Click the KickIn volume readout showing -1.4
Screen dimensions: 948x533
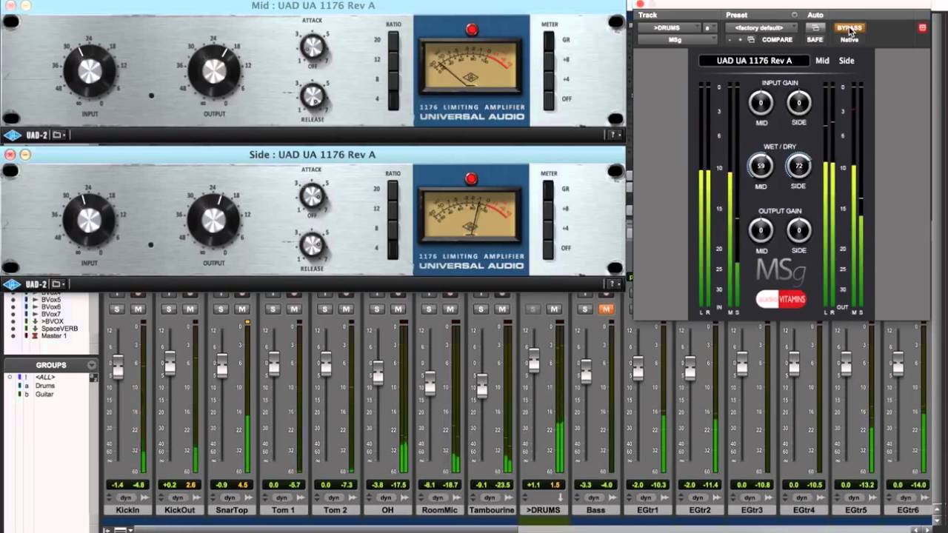[x=116, y=485]
